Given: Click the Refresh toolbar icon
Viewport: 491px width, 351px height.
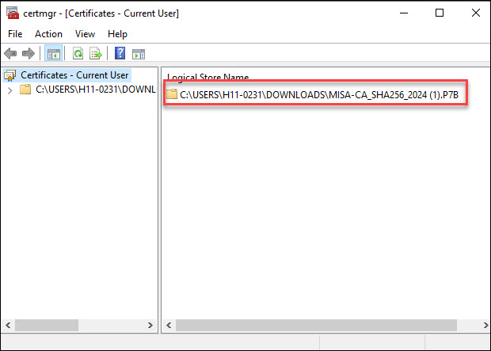Looking at the screenshot, I should pos(78,54).
